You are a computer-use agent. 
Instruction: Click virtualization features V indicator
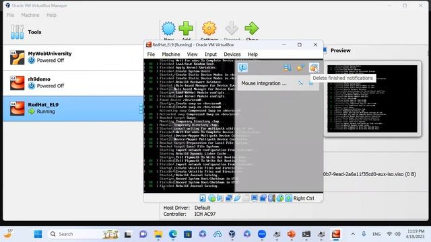(x=271, y=198)
